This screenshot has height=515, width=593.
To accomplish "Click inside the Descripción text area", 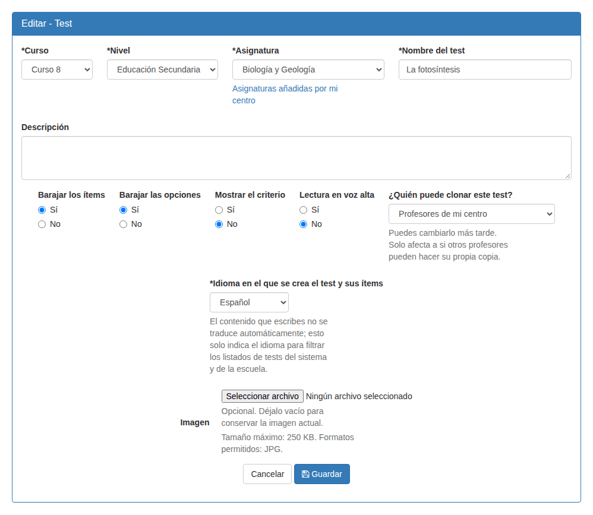I will 296,158.
